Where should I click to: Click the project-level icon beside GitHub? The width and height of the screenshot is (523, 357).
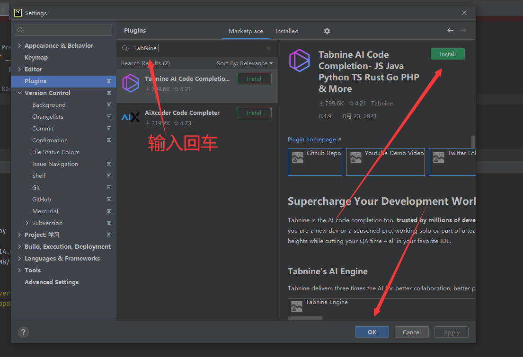[x=109, y=199]
